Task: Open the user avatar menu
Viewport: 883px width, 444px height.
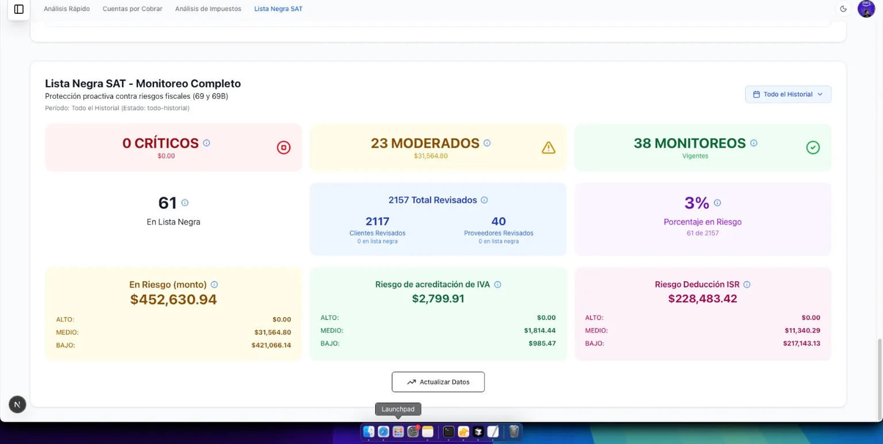Action: point(866,9)
